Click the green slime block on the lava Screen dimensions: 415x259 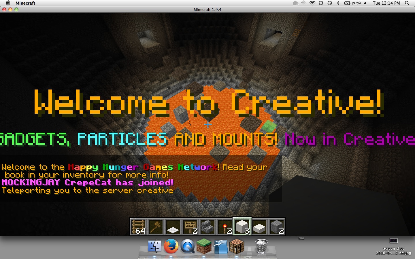click(x=269, y=127)
